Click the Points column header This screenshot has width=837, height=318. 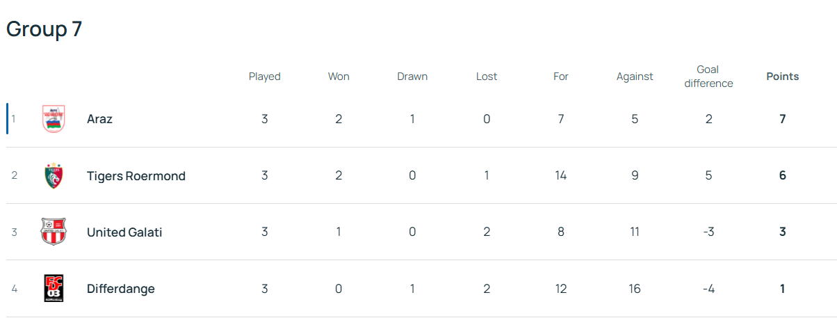coord(783,77)
